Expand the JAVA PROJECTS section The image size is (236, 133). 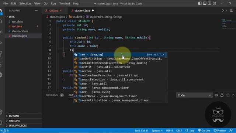pos(23,126)
